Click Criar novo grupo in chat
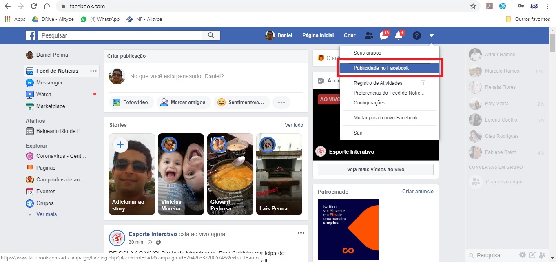The image size is (556, 263). pyautogui.click(x=504, y=182)
